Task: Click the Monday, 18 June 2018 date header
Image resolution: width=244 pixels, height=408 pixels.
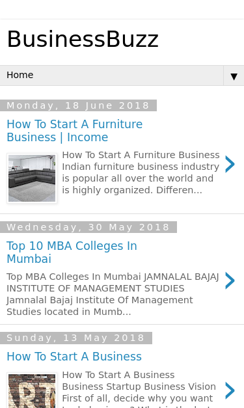Action: click(78, 105)
